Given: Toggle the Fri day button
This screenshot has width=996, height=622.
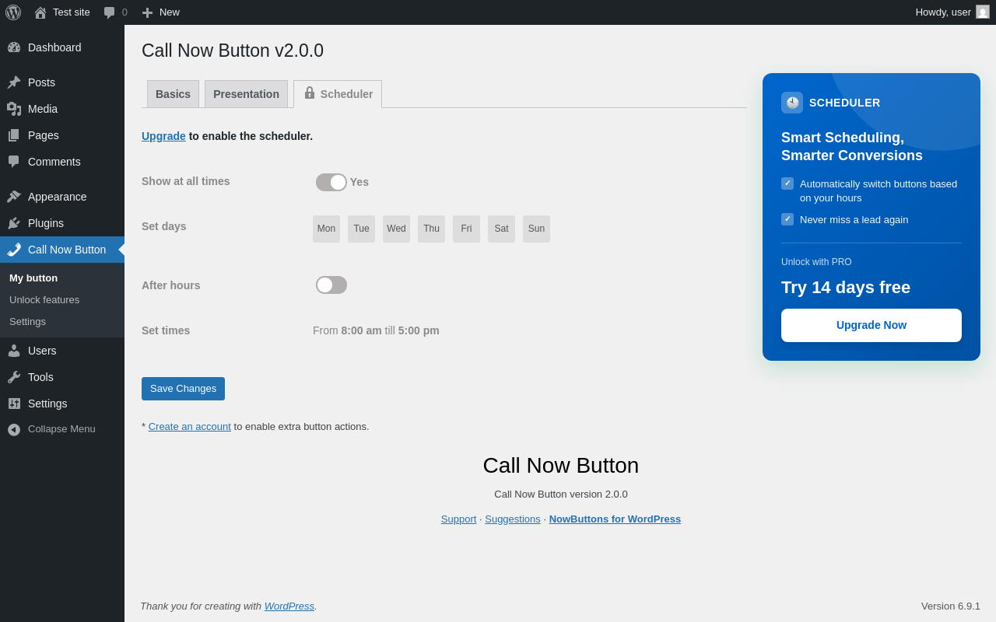Looking at the screenshot, I should [467, 229].
